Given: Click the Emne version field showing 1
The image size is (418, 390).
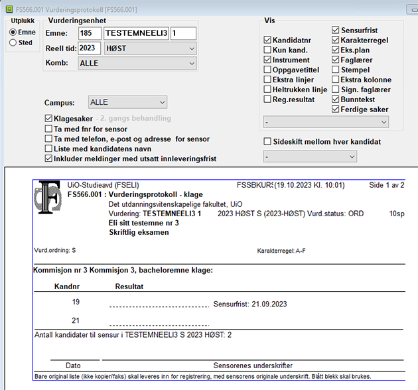Looking at the screenshot, I should 183,33.
